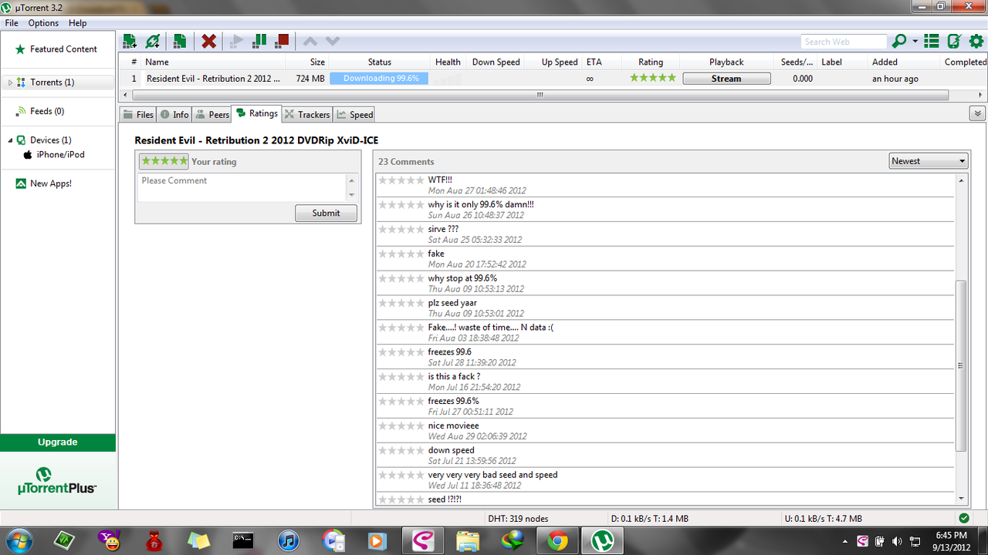Pause the torrent with the green bars icon

(259, 41)
